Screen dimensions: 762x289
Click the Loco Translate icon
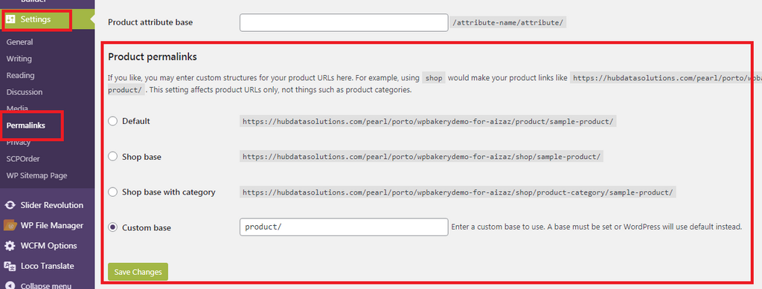click(10, 266)
